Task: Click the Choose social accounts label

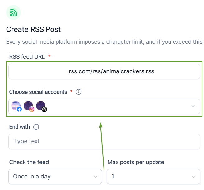Action: pyautogui.click(x=38, y=92)
